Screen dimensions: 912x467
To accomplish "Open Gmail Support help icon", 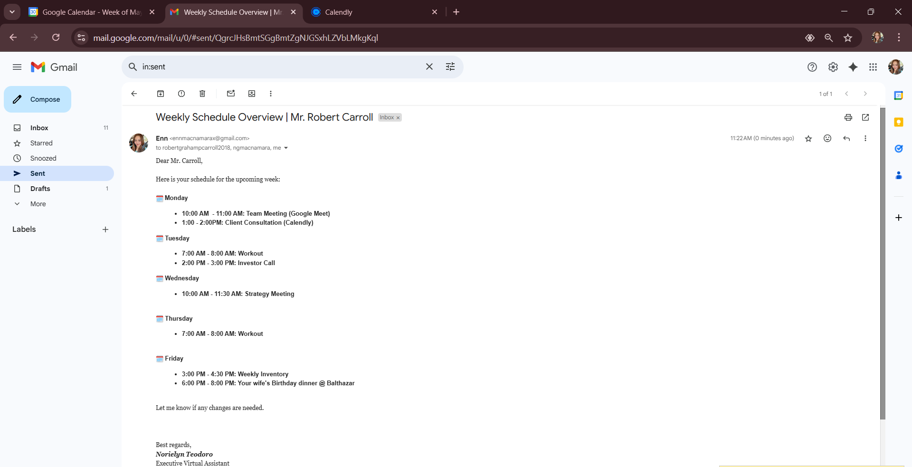I will (812, 67).
